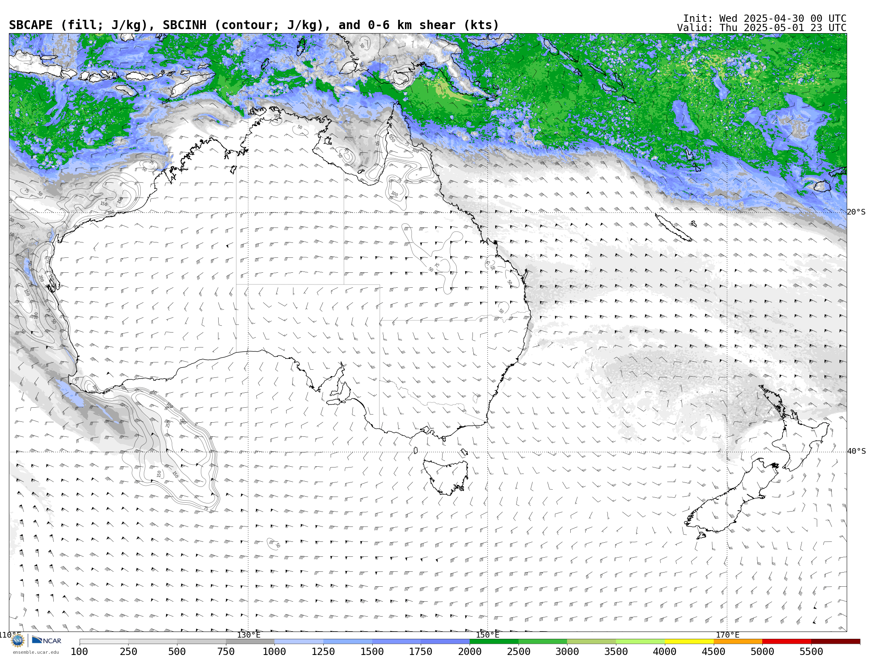Click the colorbar value label 4000
This screenshot has width=873, height=657.
[665, 651]
